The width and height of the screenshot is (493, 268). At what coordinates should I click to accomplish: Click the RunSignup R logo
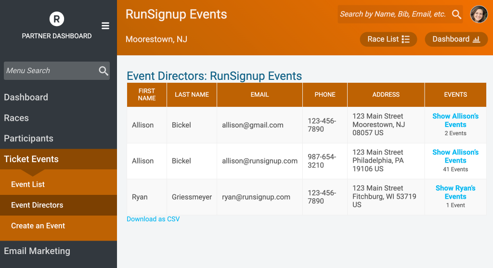click(57, 19)
